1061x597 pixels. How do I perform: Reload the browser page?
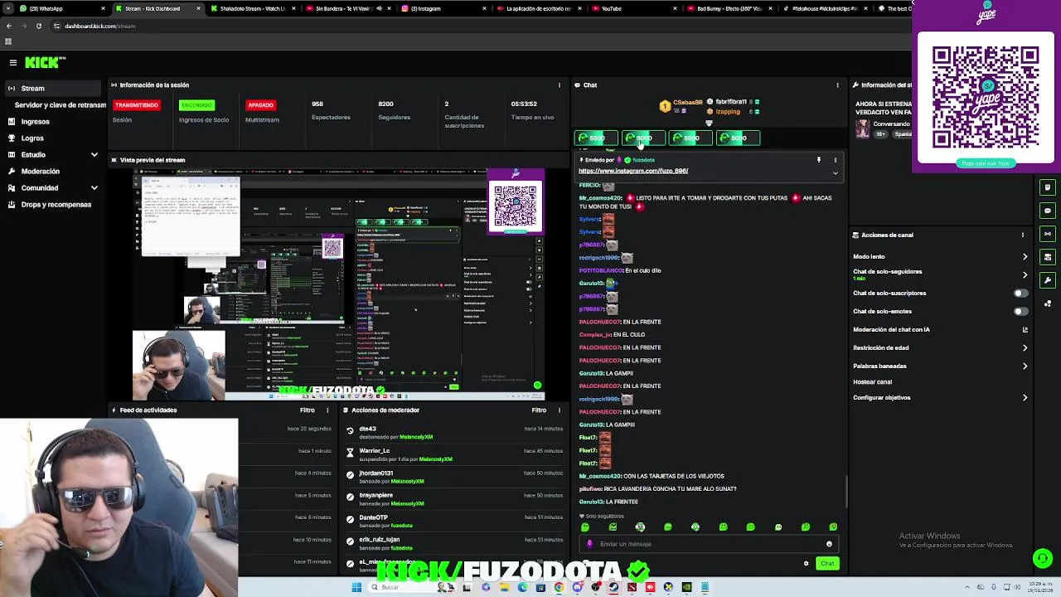point(38,26)
